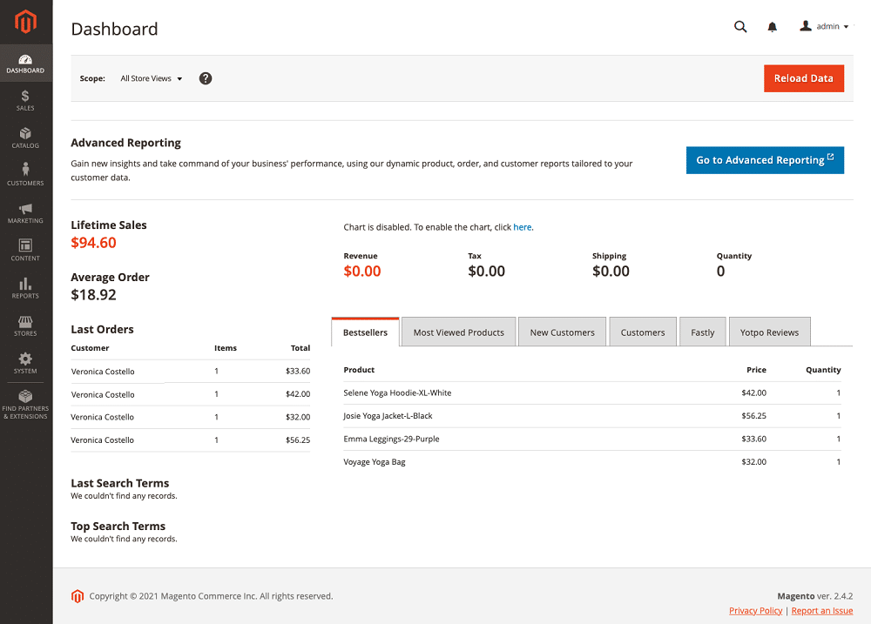This screenshot has height=624, width=871.
Task: Switch to the Most Viewed Products tab
Action: coord(458,332)
